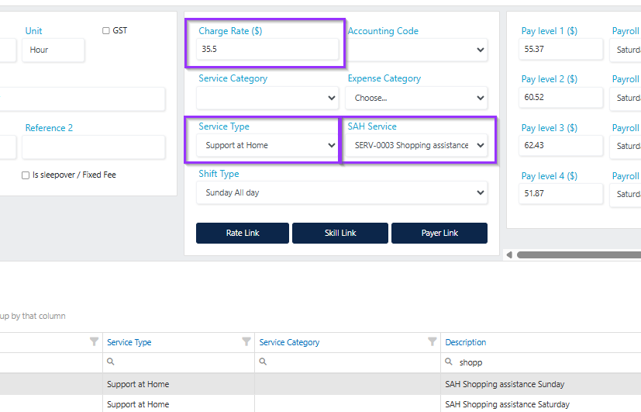Enable the GST checkbox
Image resolution: width=641 pixels, height=412 pixels.
106,31
